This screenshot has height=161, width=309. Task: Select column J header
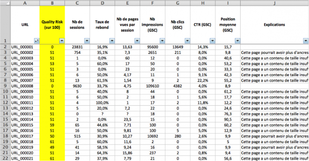pyautogui.click(x=275, y=3)
